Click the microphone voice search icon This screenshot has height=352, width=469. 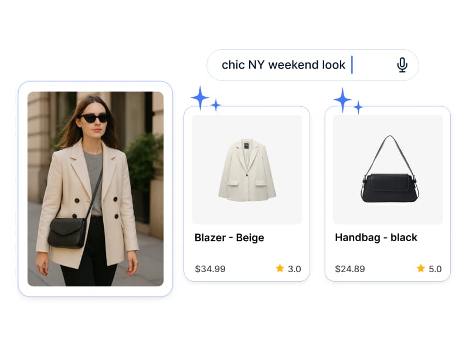[x=402, y=65]
